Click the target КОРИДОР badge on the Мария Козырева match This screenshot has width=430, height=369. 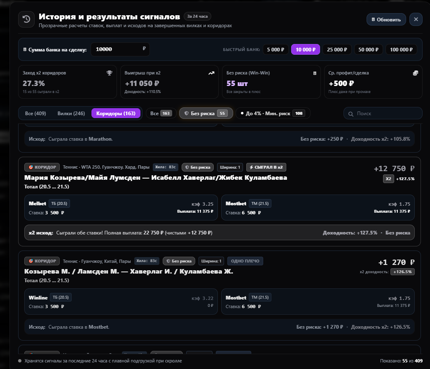(x=42, y=167)
